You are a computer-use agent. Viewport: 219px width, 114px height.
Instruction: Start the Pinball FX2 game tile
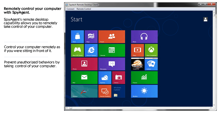point(137,64)
